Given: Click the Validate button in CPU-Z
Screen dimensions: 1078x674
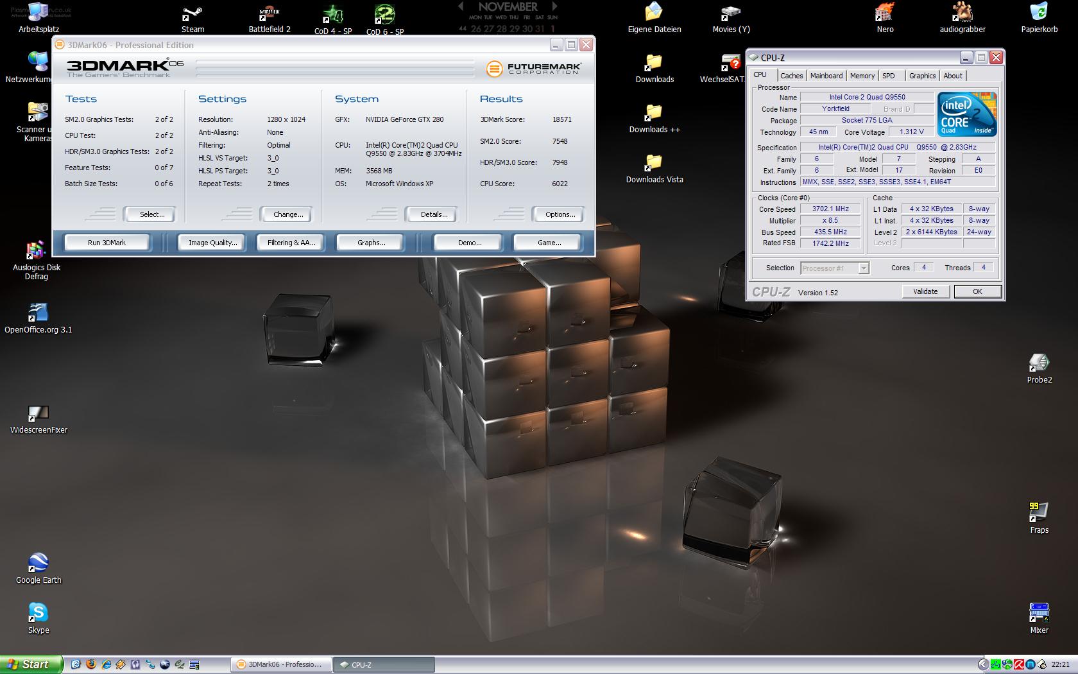Looking at the screenshot, I should click(925, 291).
